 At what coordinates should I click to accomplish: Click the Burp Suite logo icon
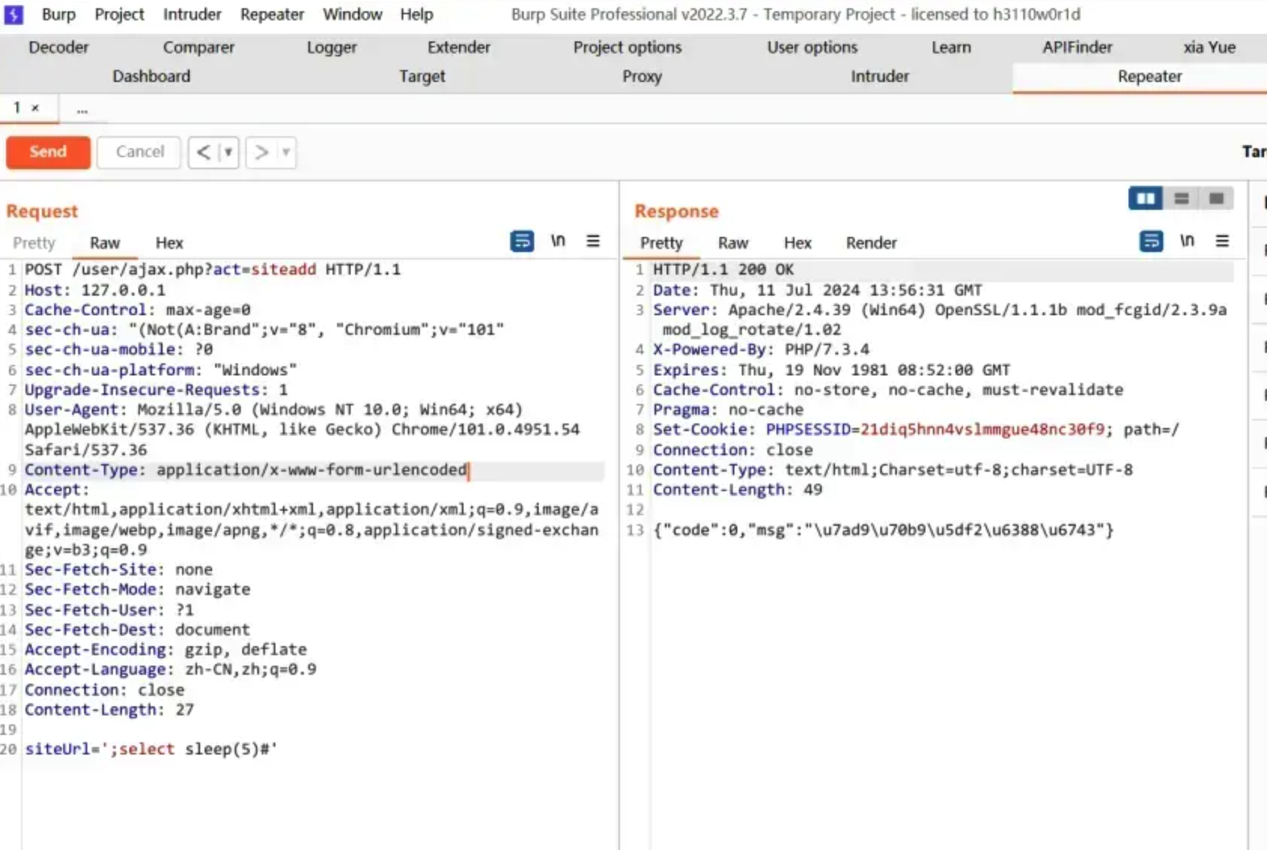[x=14, y=14]
